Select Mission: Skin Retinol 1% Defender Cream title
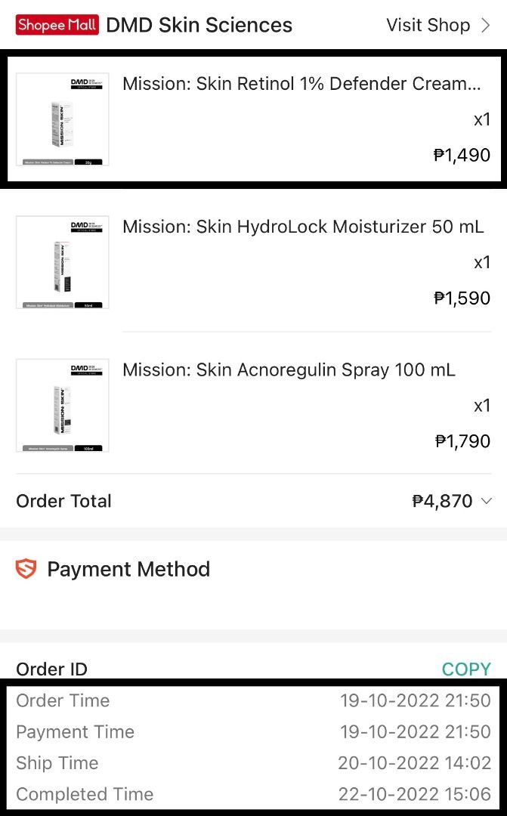The height and width of the screenshot is (816, 507). click(301, 83)
